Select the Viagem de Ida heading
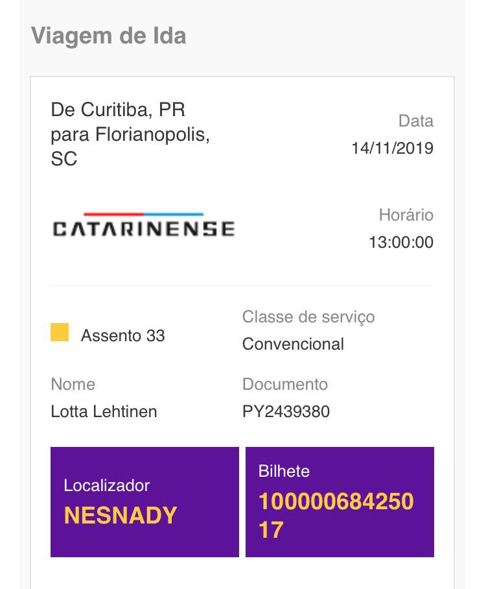 point(108,35)
